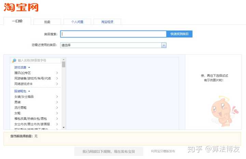
Task: Click the scroll-down arrow of category list
Action: 64,129
